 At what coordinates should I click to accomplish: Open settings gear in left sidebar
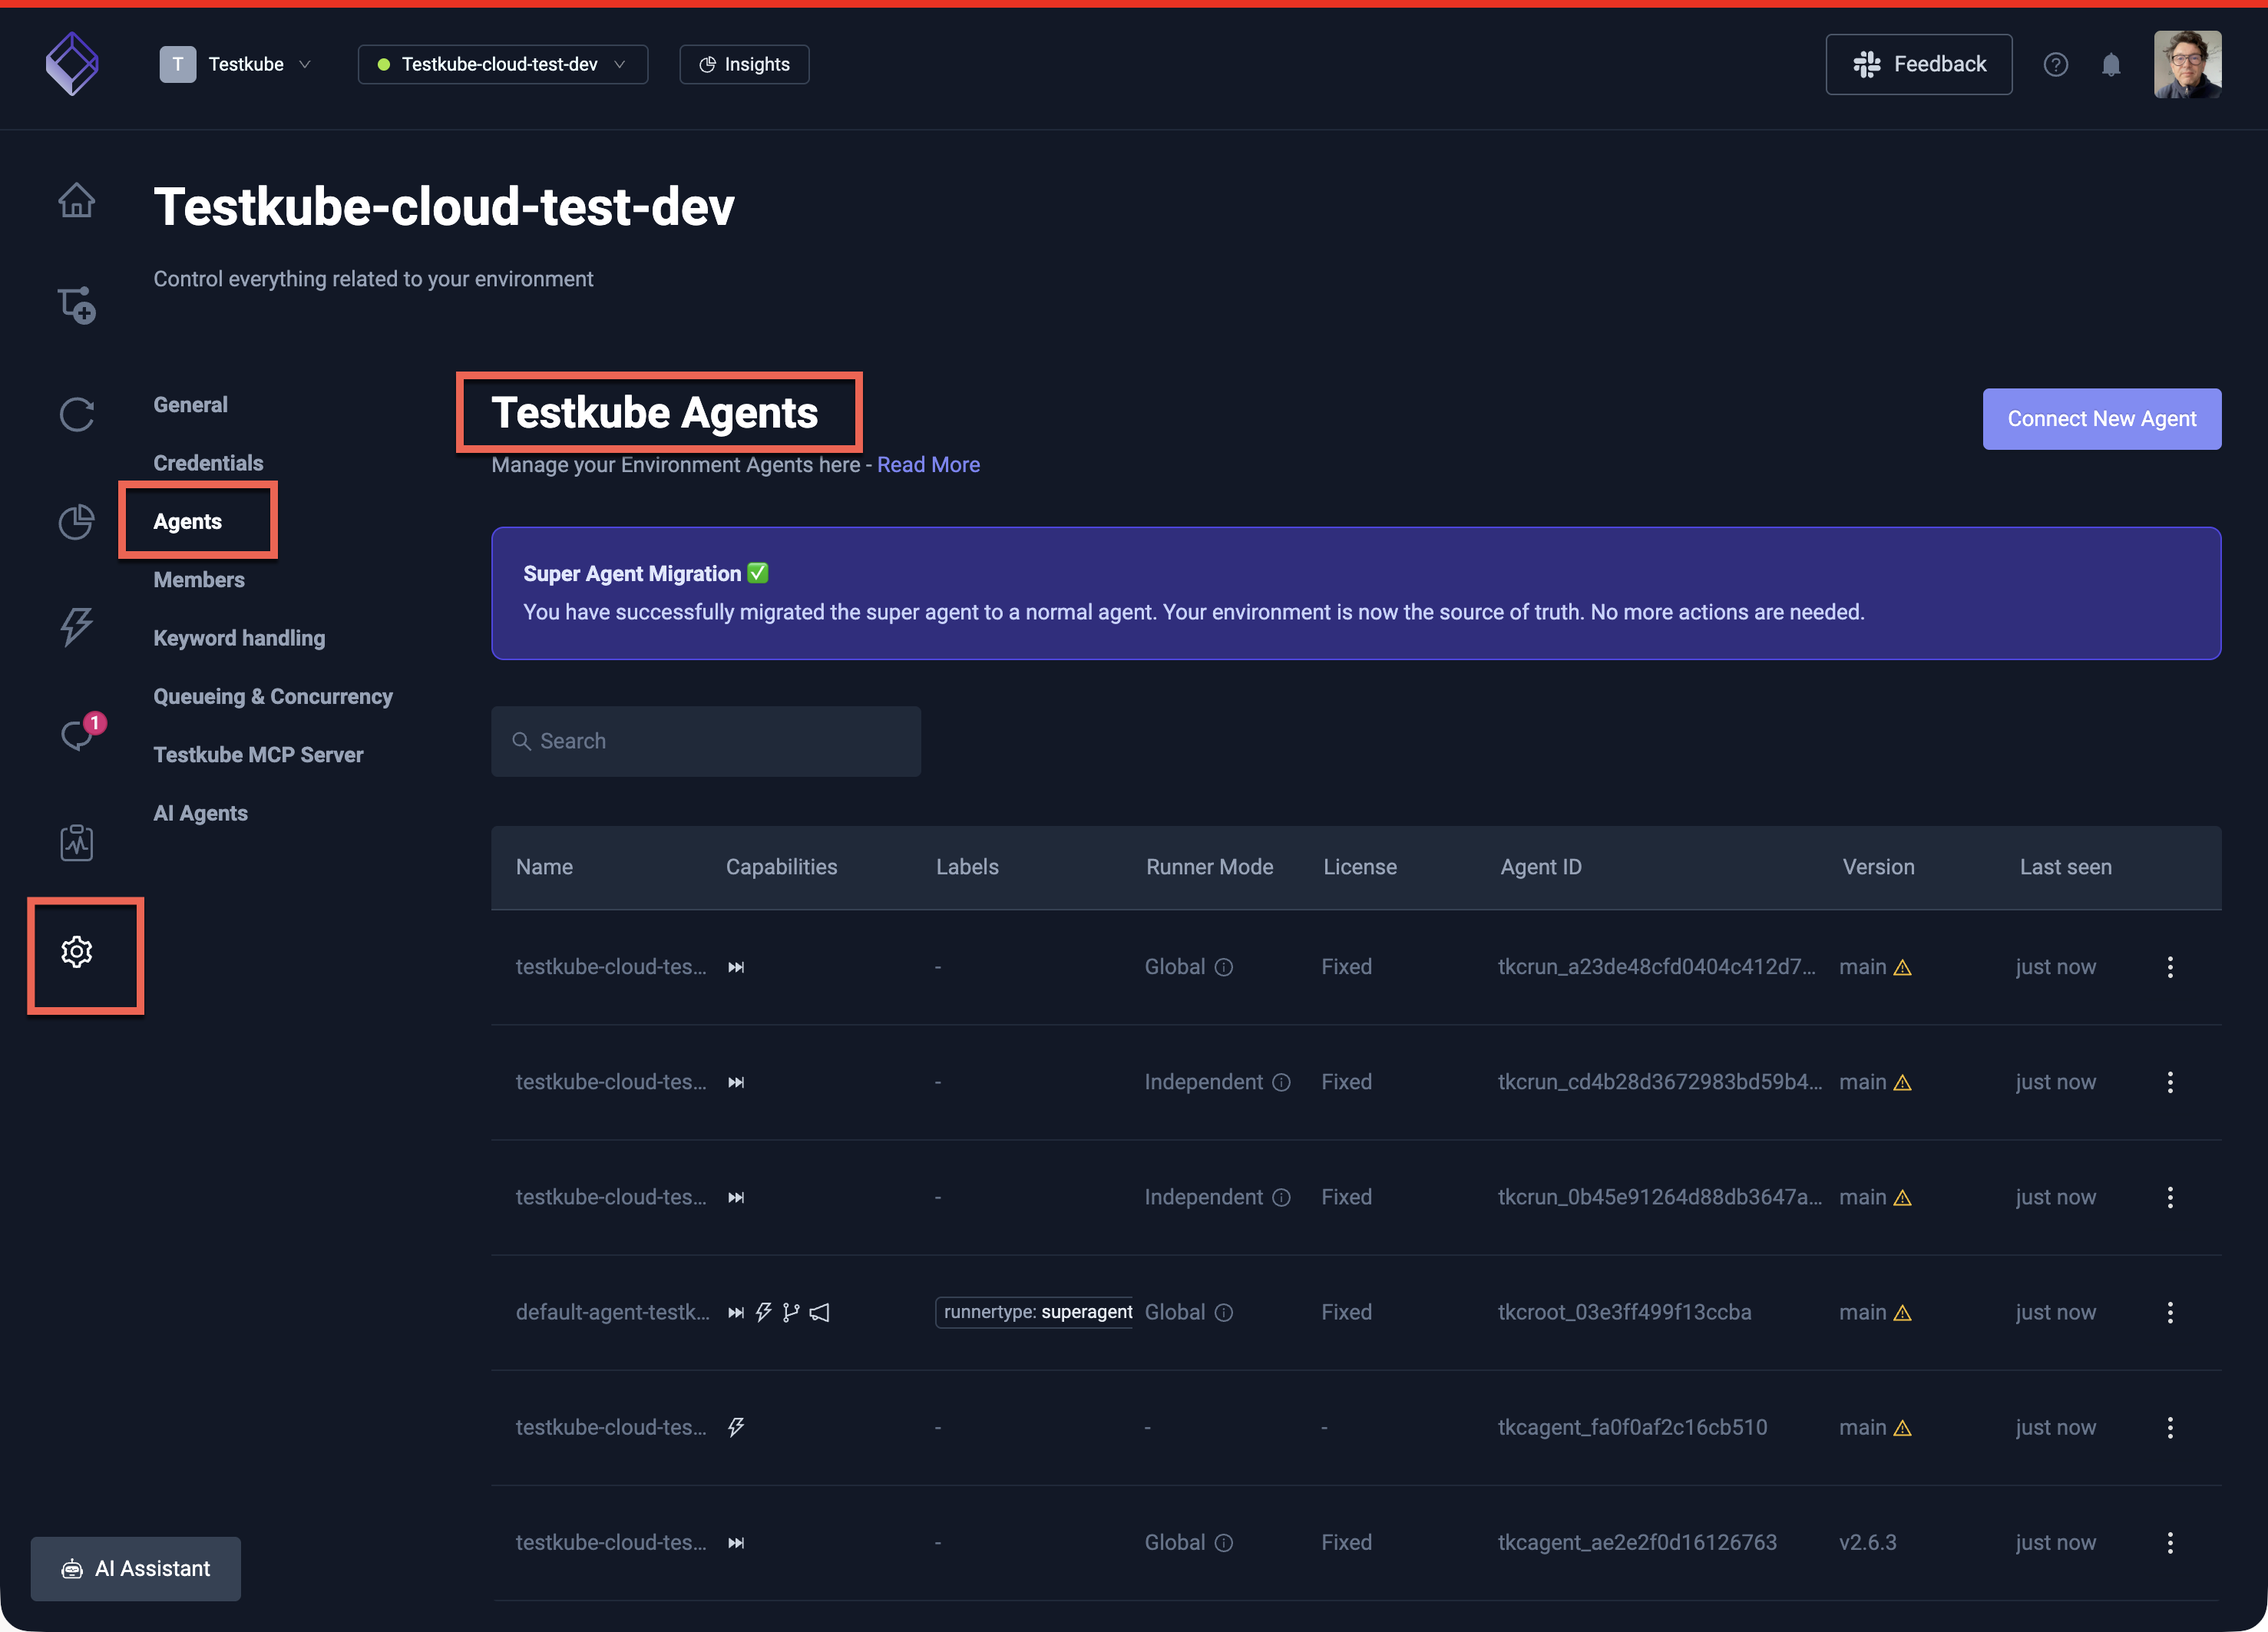coord(77,952)
